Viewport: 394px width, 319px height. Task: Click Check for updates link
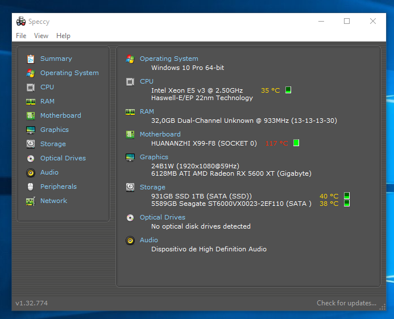[x=346, y=303]
